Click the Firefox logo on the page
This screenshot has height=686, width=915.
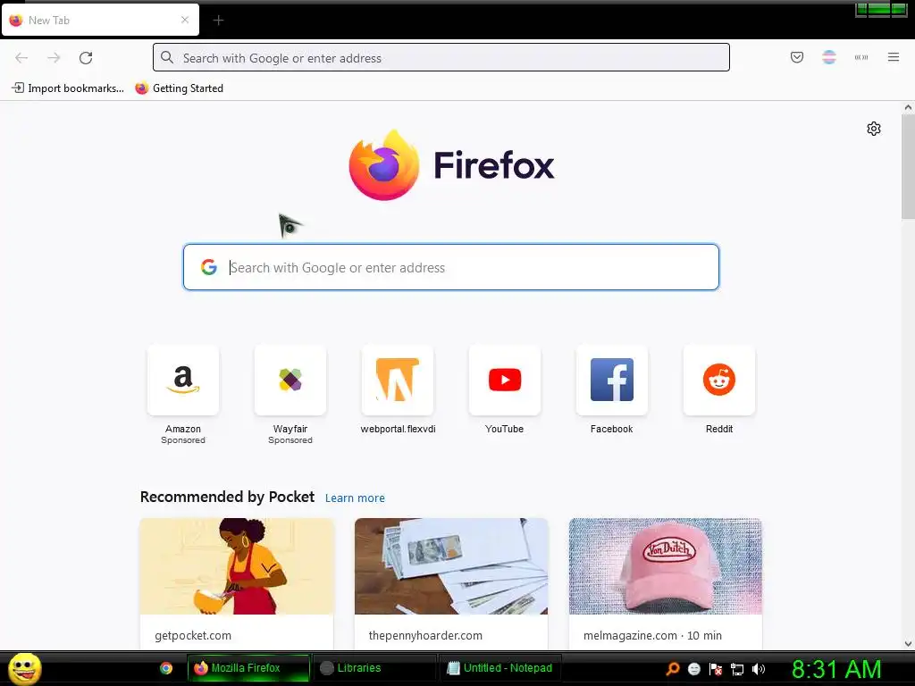pos(451,165)
